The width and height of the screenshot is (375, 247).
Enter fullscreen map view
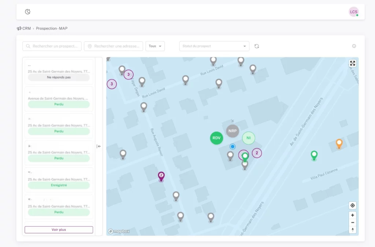pos(352,63)
